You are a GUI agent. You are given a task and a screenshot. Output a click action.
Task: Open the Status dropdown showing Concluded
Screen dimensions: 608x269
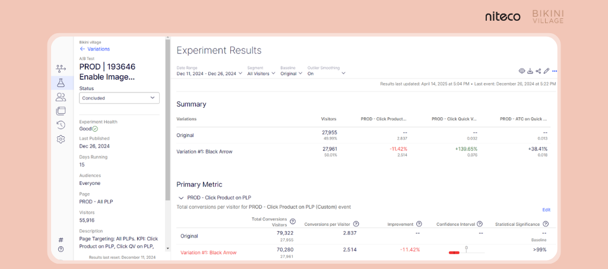(119, 98)
